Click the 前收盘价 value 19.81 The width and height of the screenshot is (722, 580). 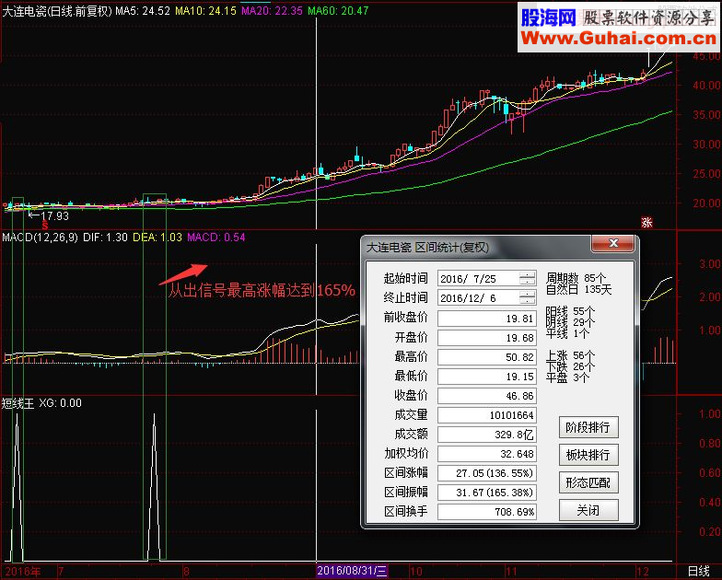click(486, 319)
